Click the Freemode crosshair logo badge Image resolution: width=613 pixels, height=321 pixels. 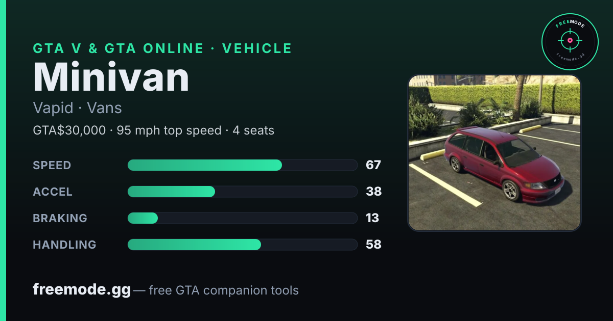point(570,41)
